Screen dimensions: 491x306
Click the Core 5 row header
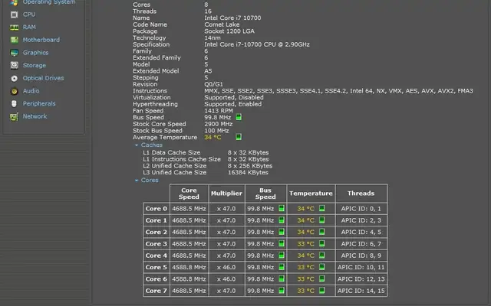pyautogui.click(x=156, y=267)
